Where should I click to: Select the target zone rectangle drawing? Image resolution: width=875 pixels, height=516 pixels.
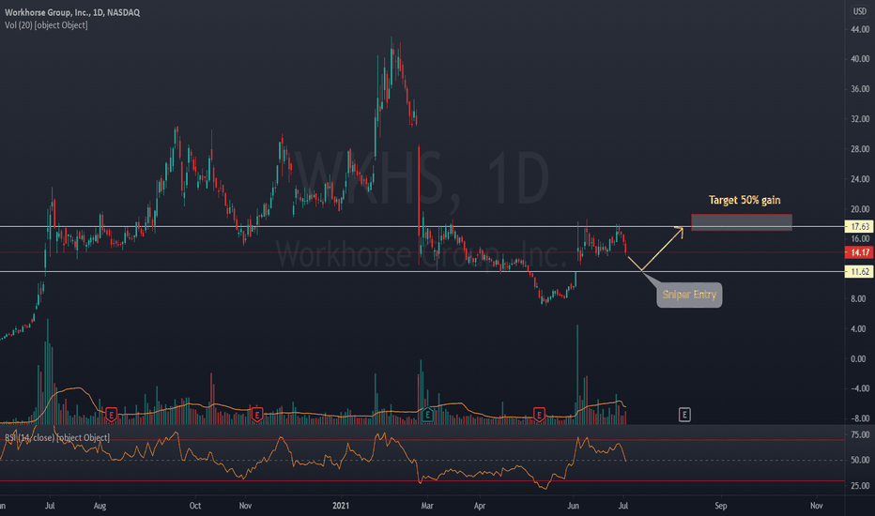coord(742,222)
